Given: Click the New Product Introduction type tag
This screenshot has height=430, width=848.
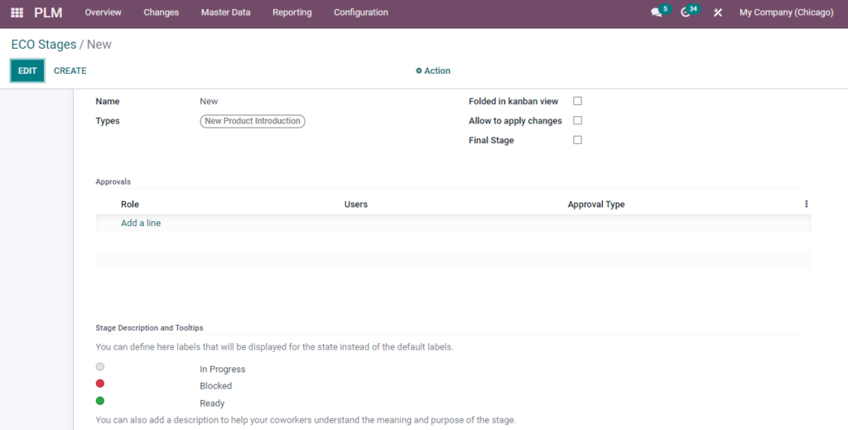Looking at the screenshot, I should [x=253, y=121].
